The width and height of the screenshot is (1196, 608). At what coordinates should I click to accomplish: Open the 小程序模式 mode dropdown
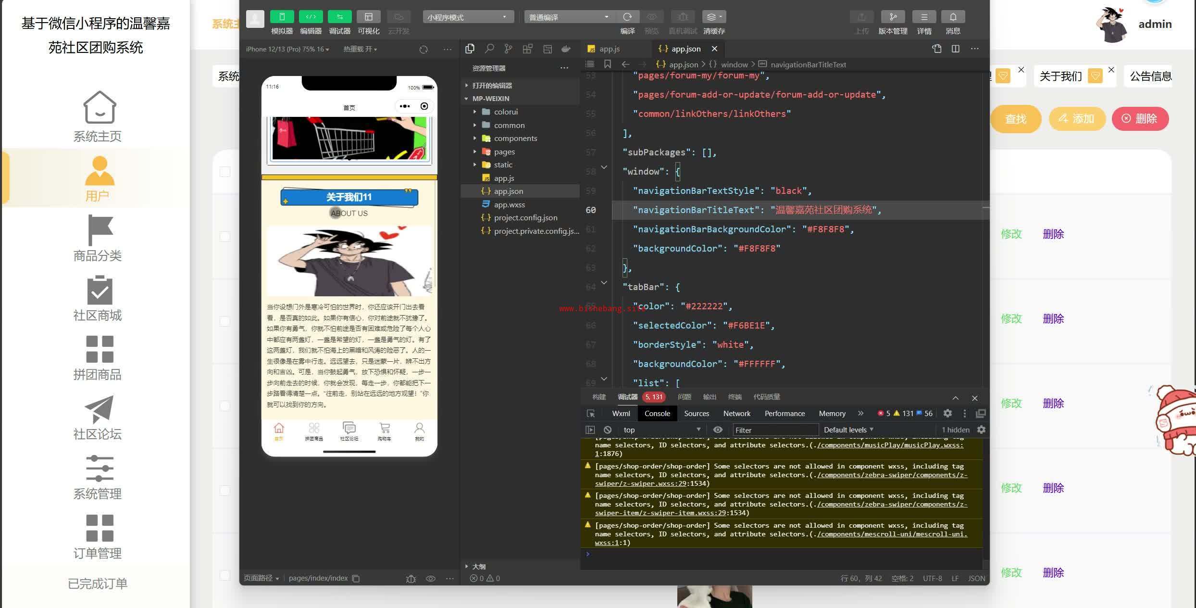467,17
